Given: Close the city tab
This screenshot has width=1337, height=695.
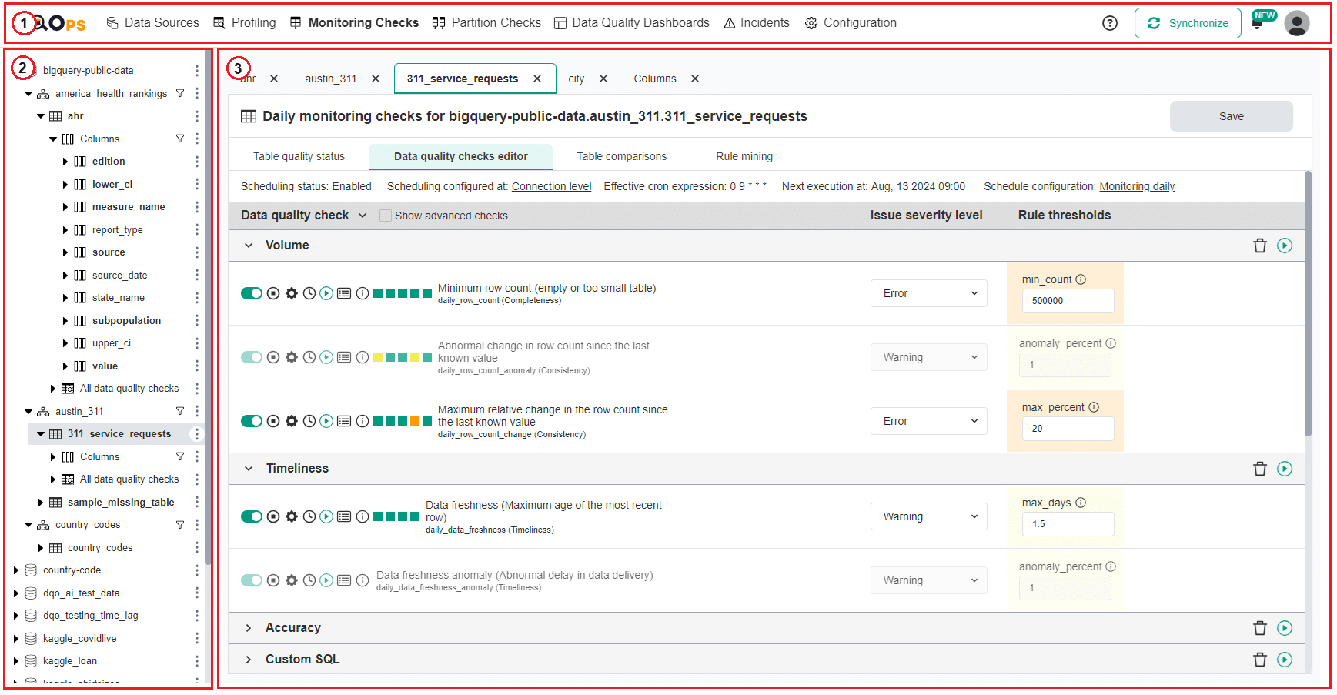Looking at the screenshot, I should pyautogui.click(x=603, y=79).
